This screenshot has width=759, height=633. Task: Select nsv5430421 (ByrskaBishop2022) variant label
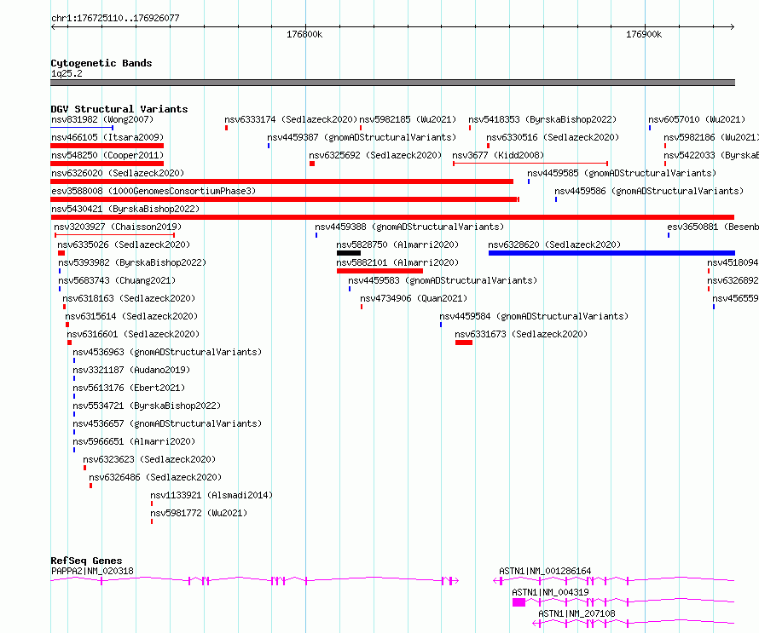point(125,209)
